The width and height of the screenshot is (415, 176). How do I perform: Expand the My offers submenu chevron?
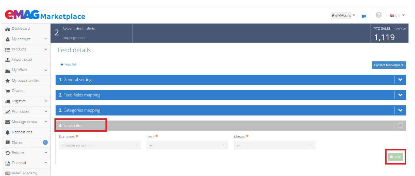tap(46, 70)
